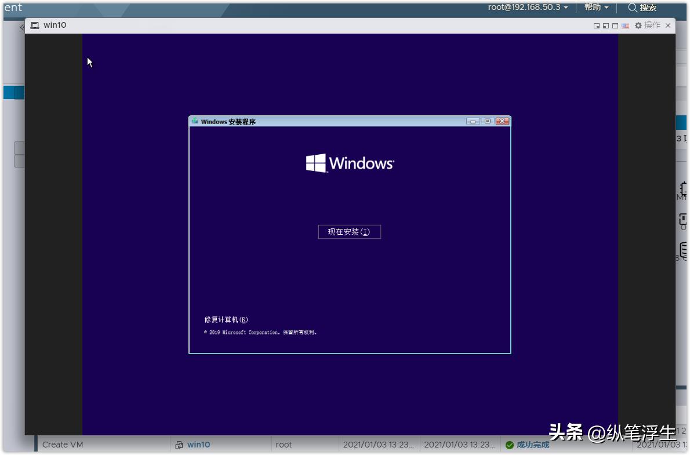
Task: Click the Windows installer icon in dialog title bar
Action: click(x=194, y=121)
